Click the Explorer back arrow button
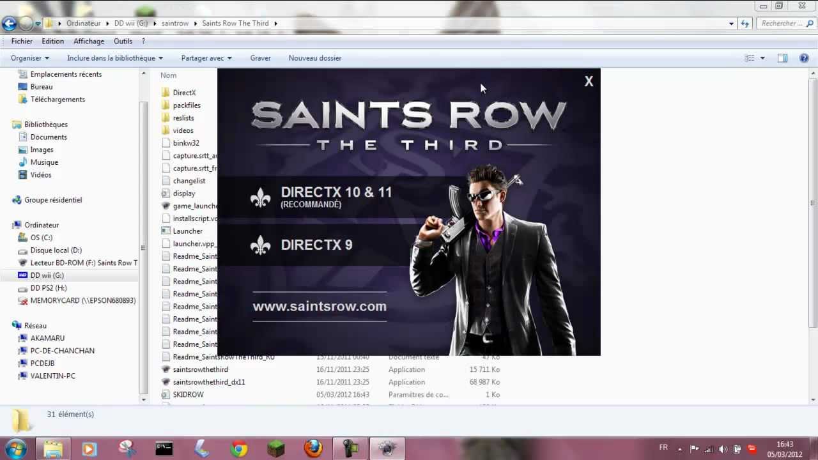 tap(9, 24)
